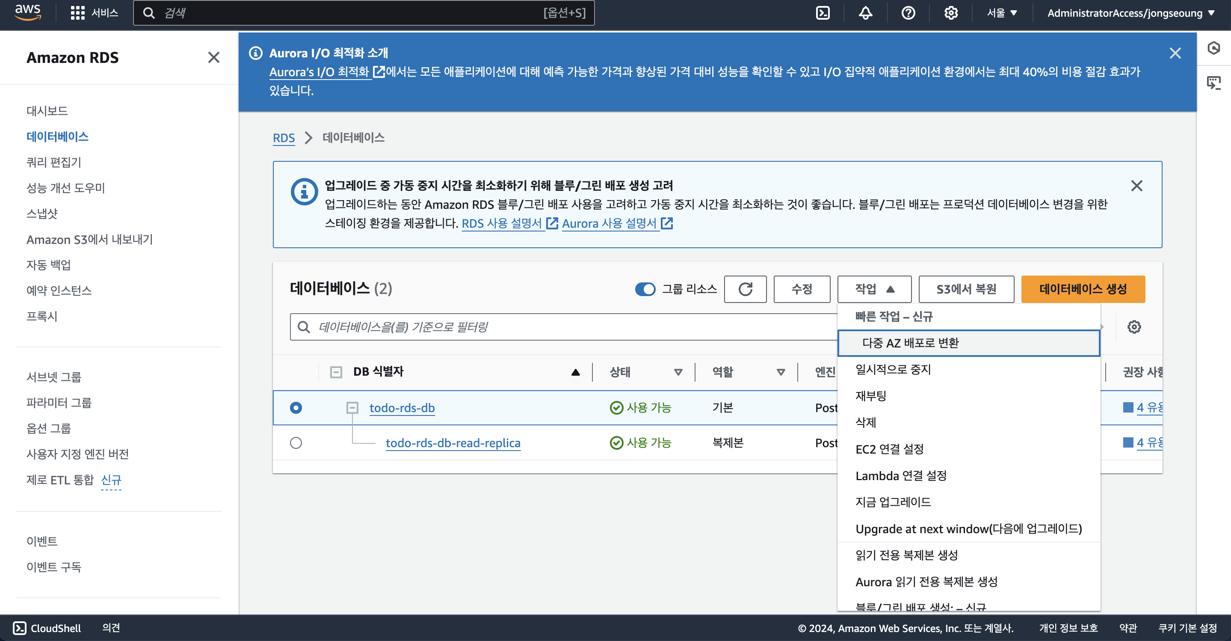Choose 재부팅 from actions menu

click(969, 396)
